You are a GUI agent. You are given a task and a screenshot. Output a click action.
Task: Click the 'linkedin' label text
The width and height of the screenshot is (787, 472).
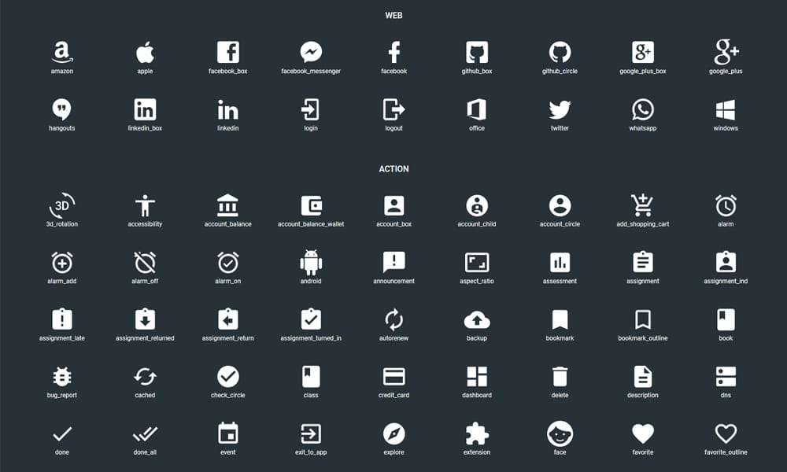228,128
